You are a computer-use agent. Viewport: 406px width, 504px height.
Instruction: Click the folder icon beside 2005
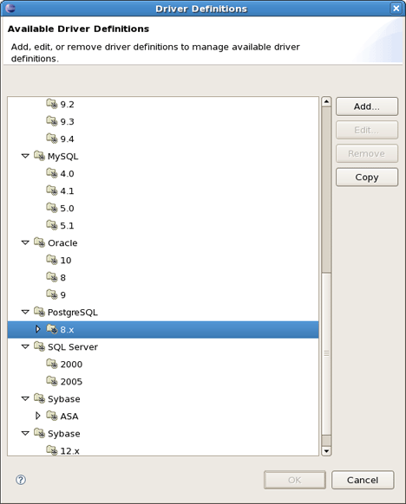(51, 381)
